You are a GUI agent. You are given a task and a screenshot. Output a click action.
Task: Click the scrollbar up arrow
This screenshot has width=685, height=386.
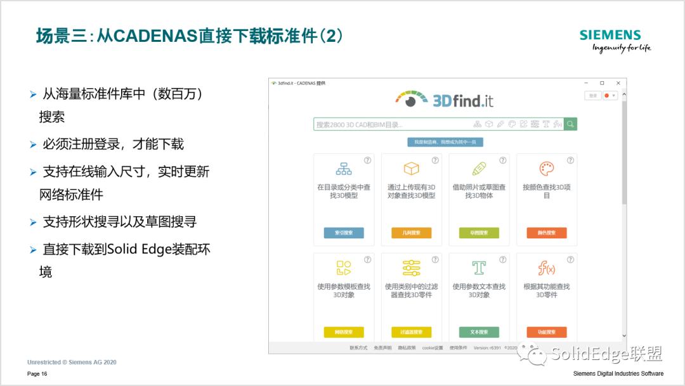click(624, 94)
